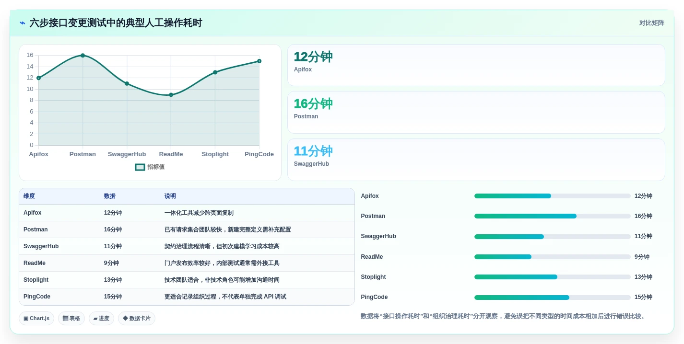
Task: Click the 9分钟 value beside ReadMe bar
Action: click(x=642, y=257)
